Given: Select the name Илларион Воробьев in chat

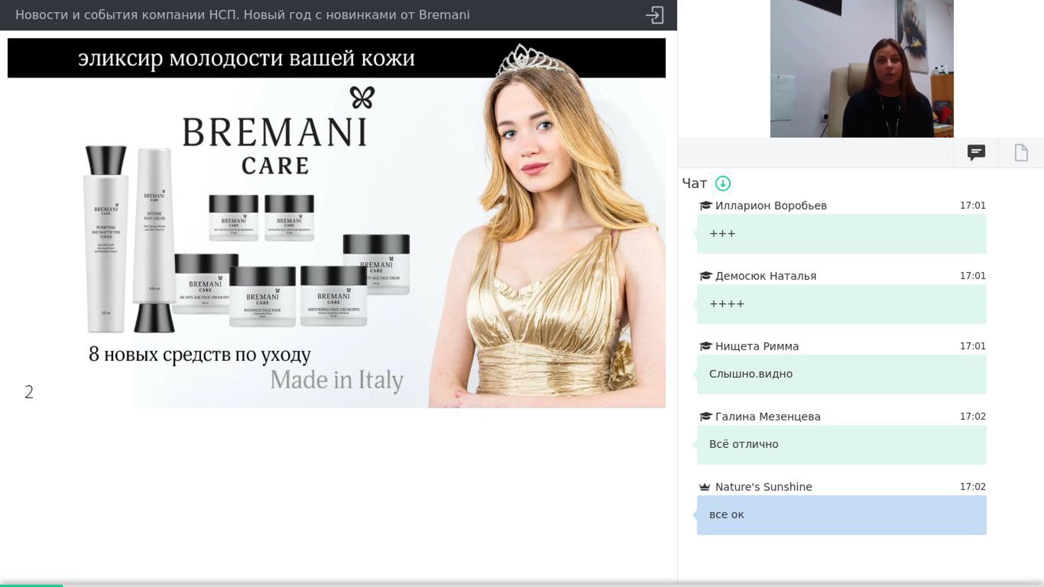Looking at the screenshot, I should pyautogui.click(x=771, y=205).
